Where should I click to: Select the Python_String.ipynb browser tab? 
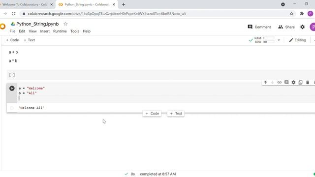tap(87, 4)
